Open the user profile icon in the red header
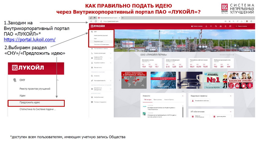 206,26
